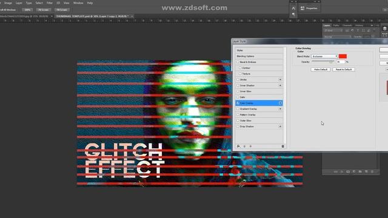This screenshot has width=388, height=218.
Task: Enable the Contour checkbox
Action: point(240,68)
